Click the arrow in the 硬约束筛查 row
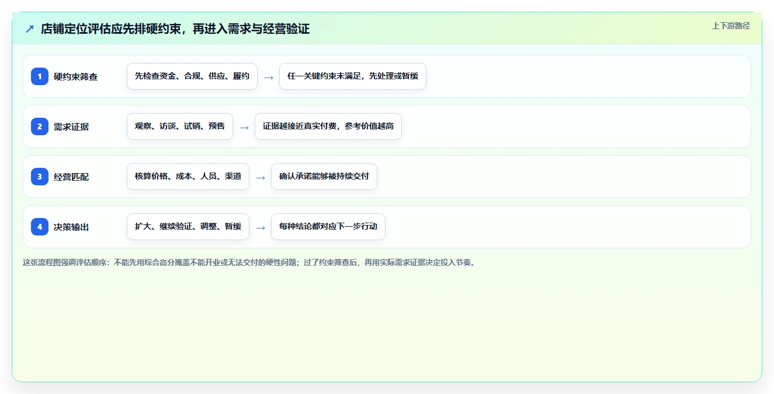This screenshot has height=394, width=774. [x=269, y=77]
